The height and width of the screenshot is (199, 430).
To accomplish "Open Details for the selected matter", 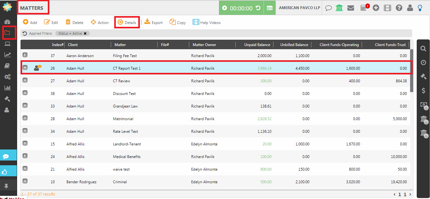I will (127, 22).
